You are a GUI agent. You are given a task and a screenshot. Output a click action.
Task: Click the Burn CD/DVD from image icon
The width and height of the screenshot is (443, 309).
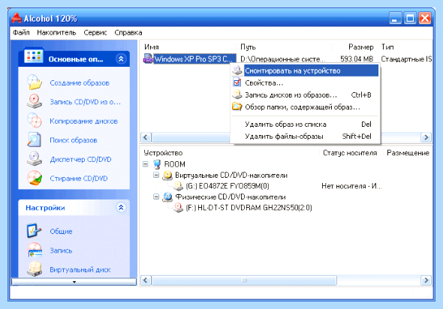pos(35,101)
